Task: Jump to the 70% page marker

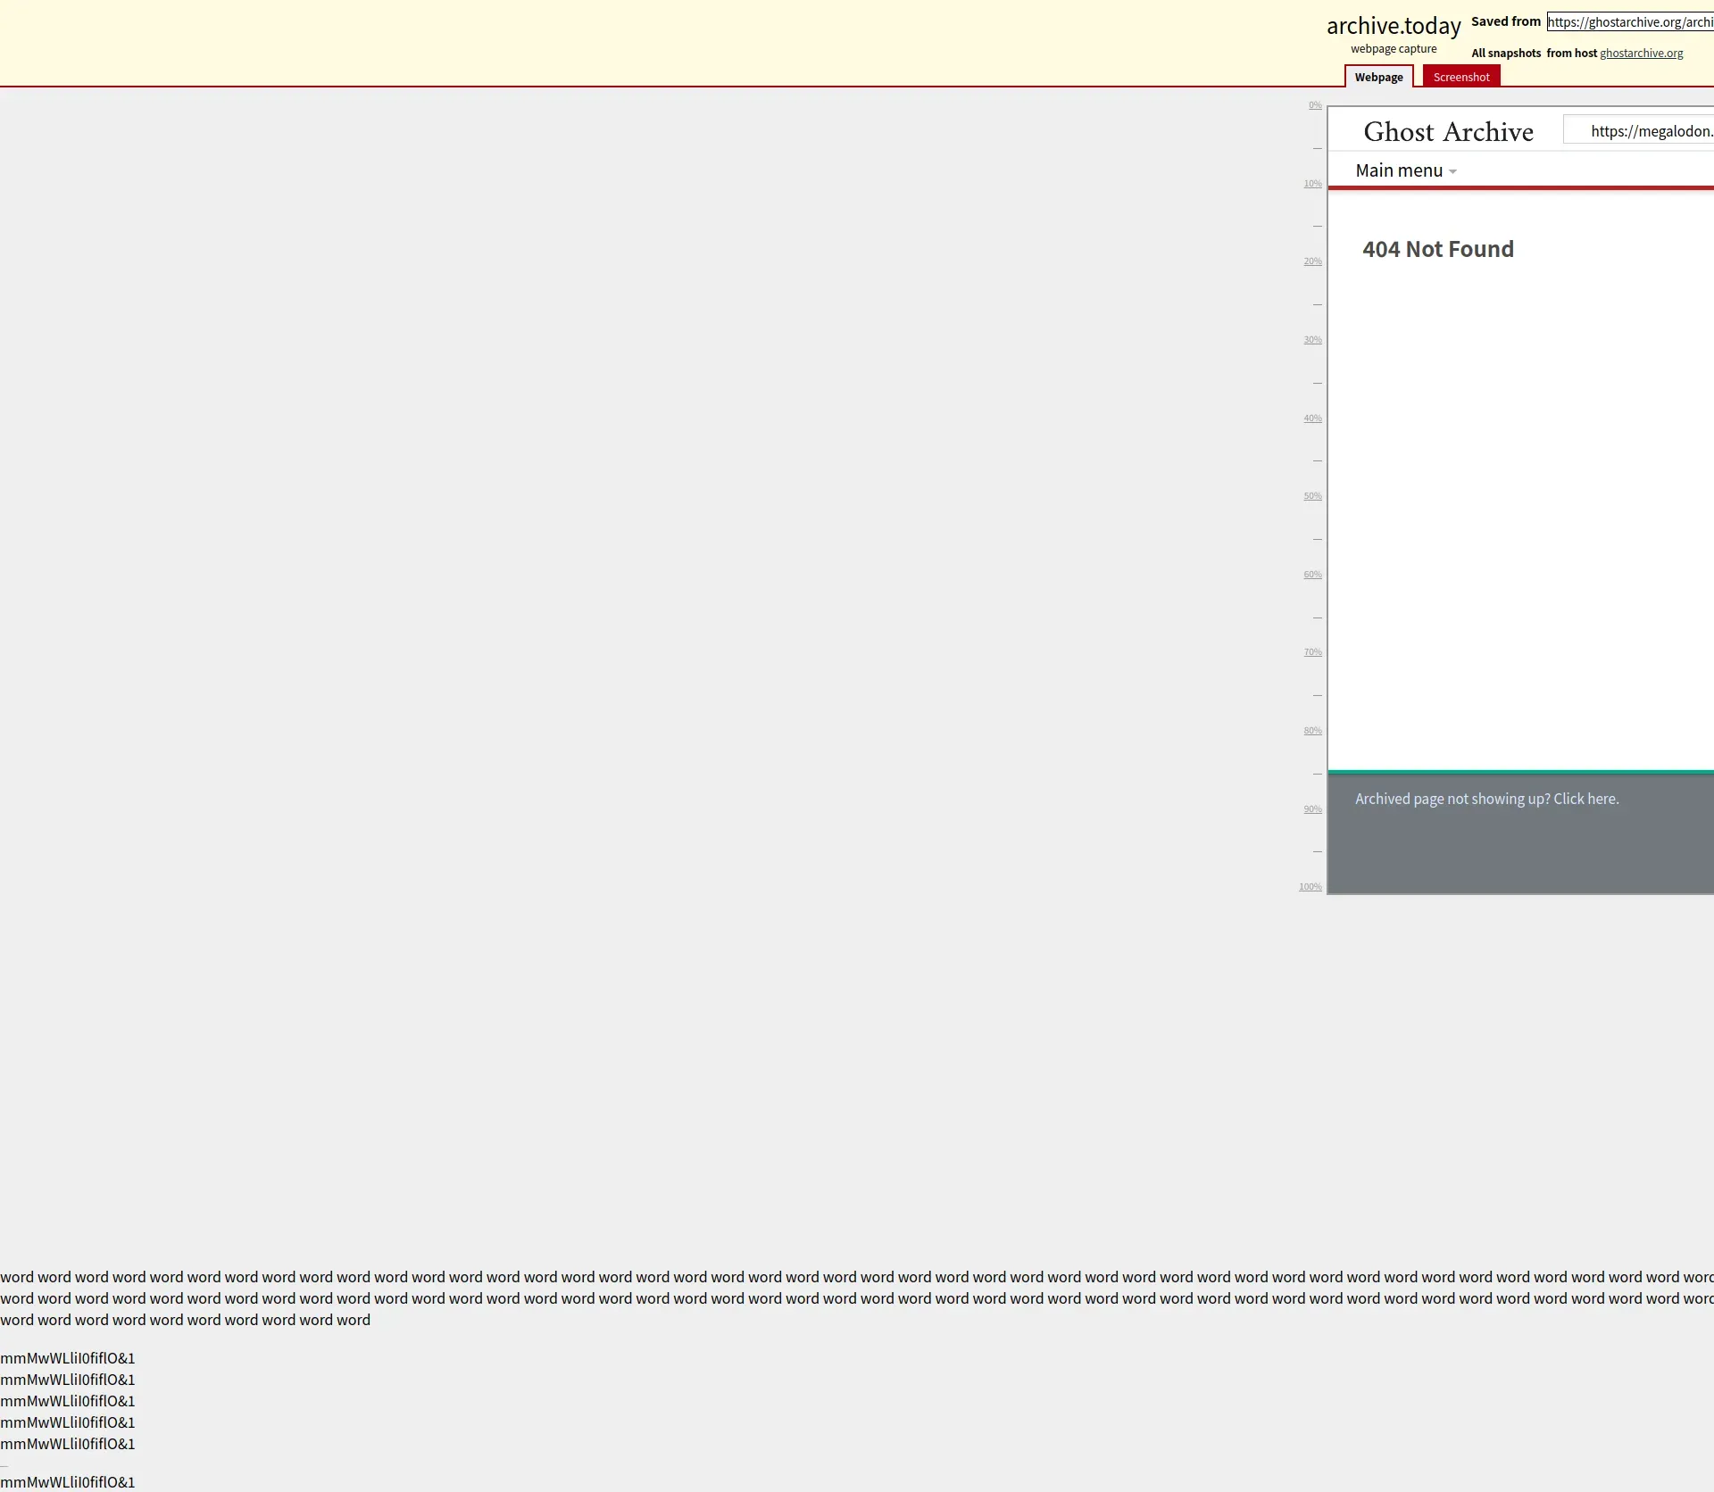Action: pyautogui.click(x=1312, y=652)
